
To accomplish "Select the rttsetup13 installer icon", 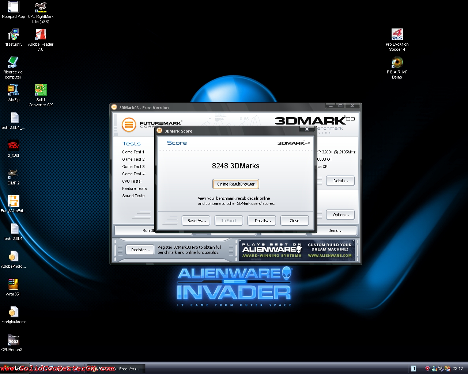I will tap(13, 38).
